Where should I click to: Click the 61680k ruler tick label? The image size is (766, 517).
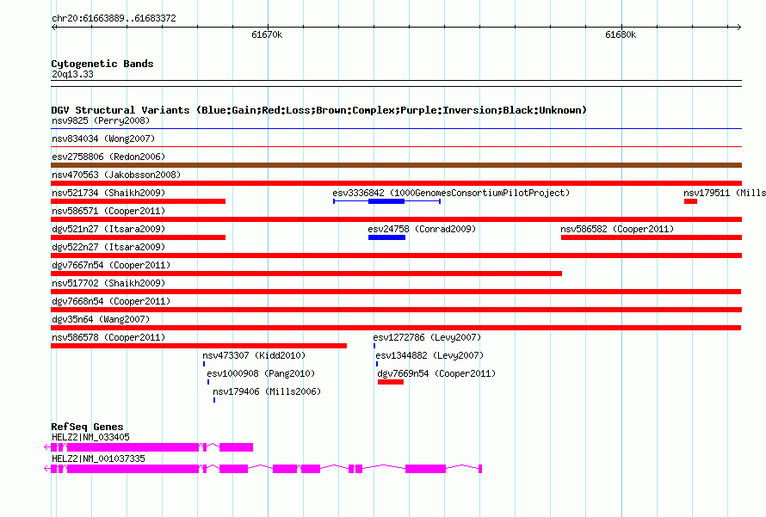[621, 34]
